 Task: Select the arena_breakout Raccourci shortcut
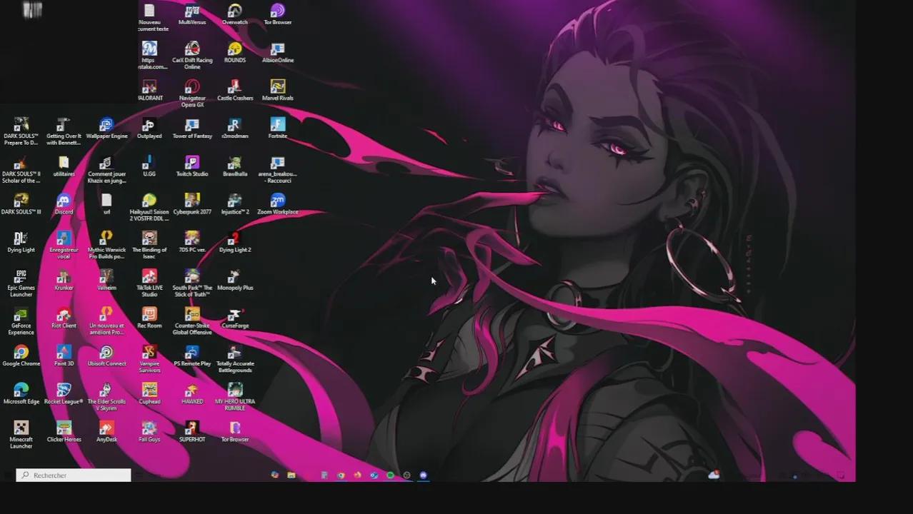click(278, 169)
